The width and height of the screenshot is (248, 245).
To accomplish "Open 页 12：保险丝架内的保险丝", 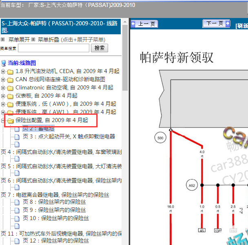I will (55, 241).
